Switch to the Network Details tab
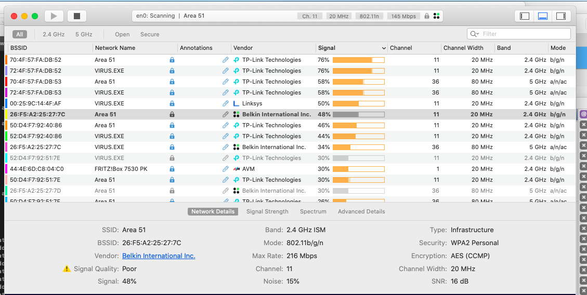The height and width of the screenshot is (295, 587). (x=213, y=211)
